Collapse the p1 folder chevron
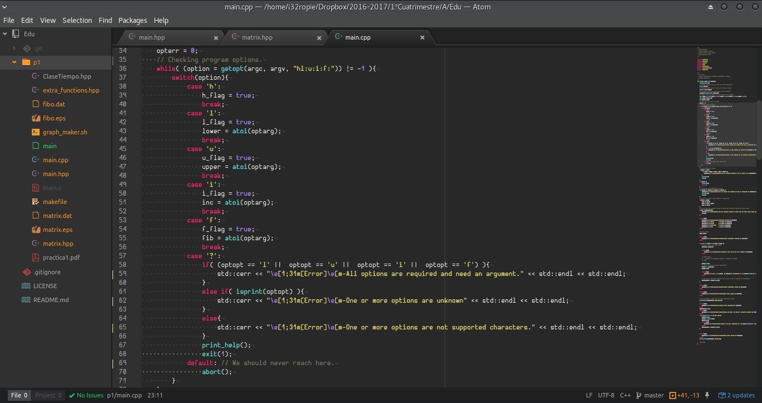Screen dimensions: 762x403 pyautogui.click(x=15, y=62)
